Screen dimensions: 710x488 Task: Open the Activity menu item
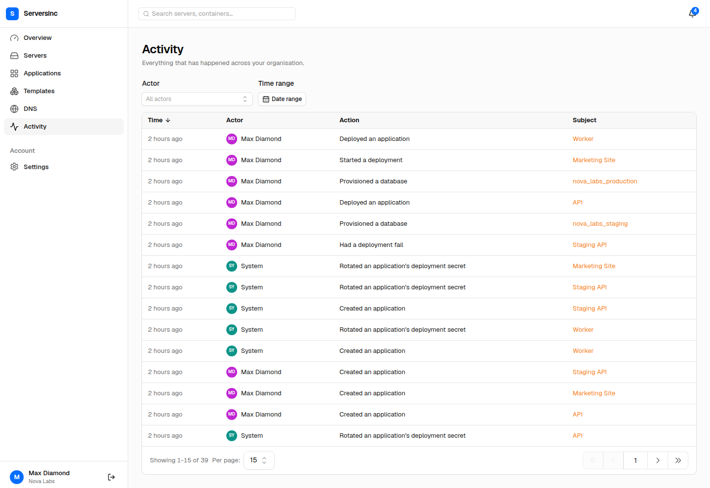64,127
